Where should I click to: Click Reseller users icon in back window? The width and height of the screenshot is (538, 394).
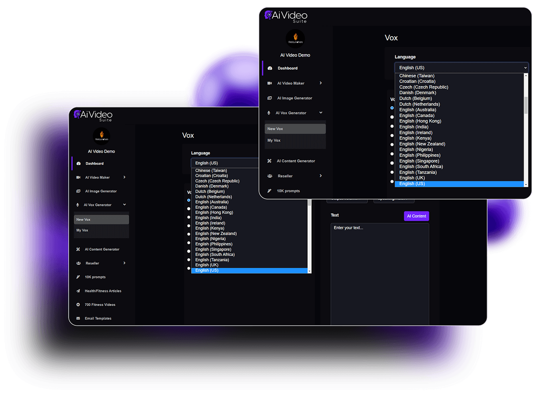coord(79,263)
